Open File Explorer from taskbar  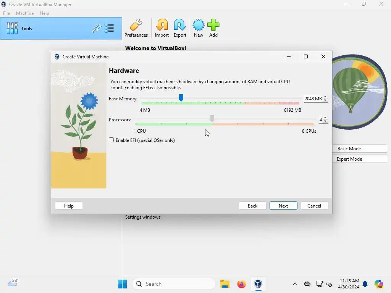point(225,284)
